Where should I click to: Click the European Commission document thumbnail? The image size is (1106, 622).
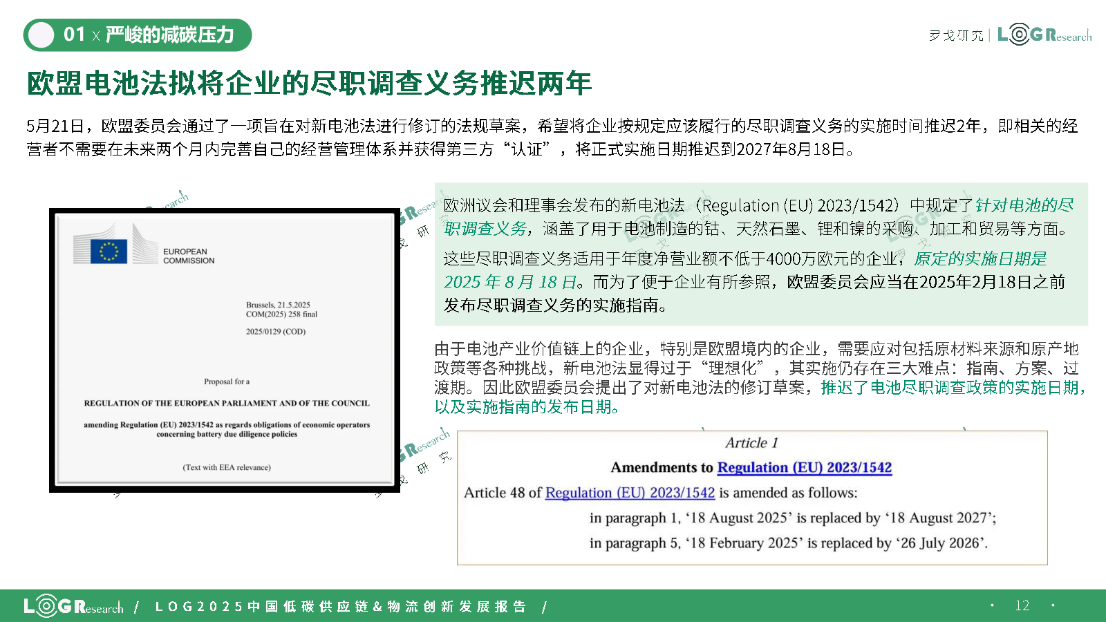225,350
